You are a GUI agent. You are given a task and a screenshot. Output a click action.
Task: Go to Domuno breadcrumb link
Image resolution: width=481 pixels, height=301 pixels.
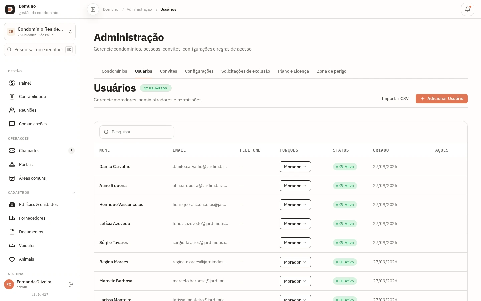(x=111, y=9)
